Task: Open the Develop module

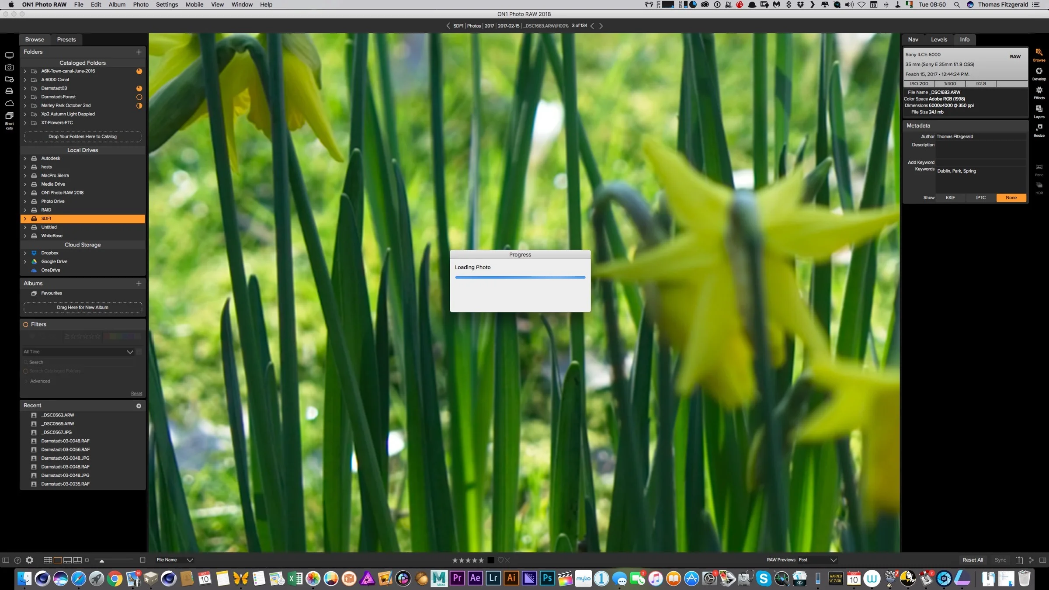Action: coord(1039,73)
